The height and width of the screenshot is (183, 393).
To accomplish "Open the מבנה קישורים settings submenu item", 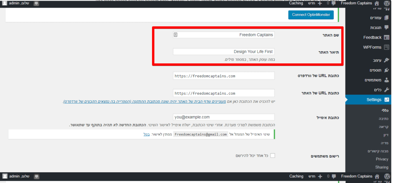I will point(378,151).
